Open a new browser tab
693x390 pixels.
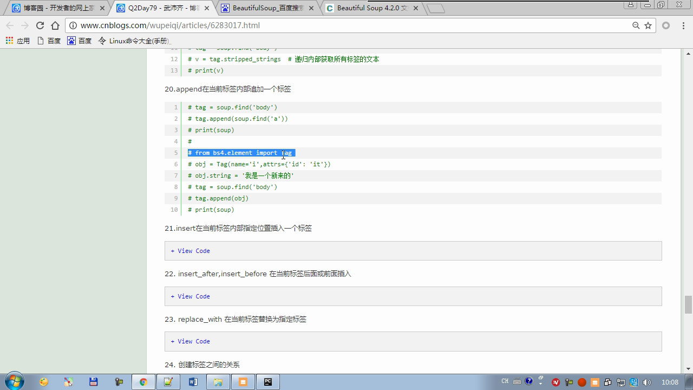click(435, 8)
